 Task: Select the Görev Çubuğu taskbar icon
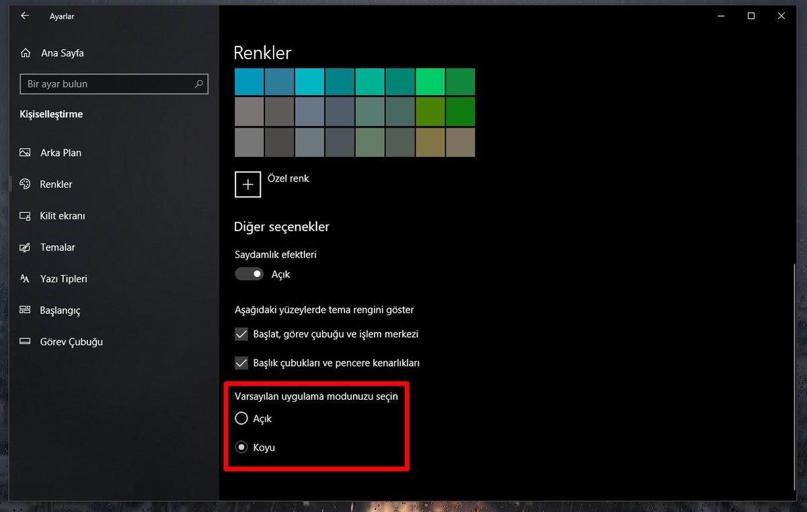pos(26,342)
